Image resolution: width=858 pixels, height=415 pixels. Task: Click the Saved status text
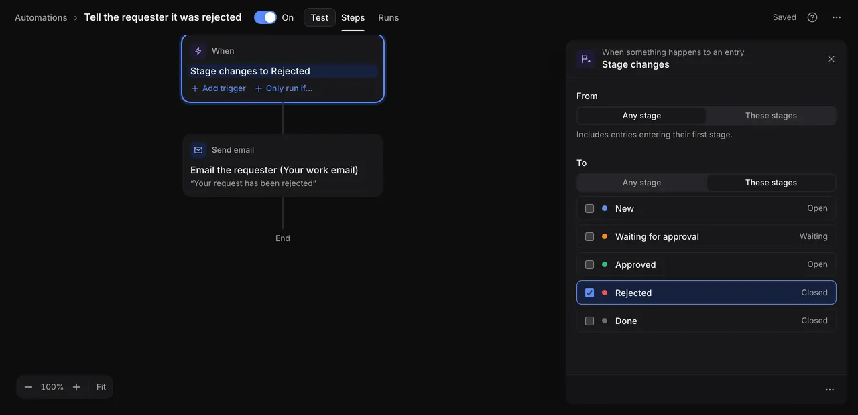[x=784, y=17]
